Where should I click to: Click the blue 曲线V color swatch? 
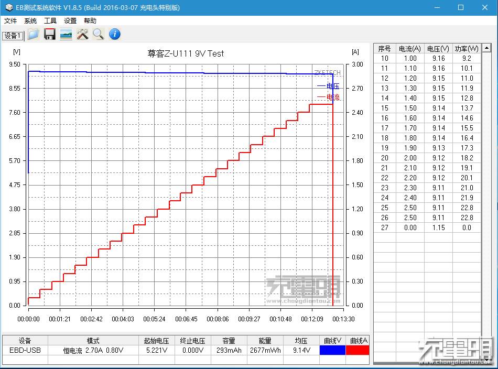[332, 350]
